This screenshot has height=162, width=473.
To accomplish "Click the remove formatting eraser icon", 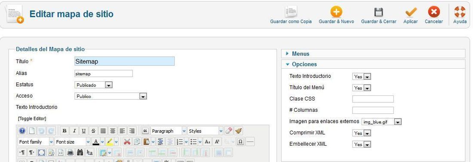I will click(229, 131).
